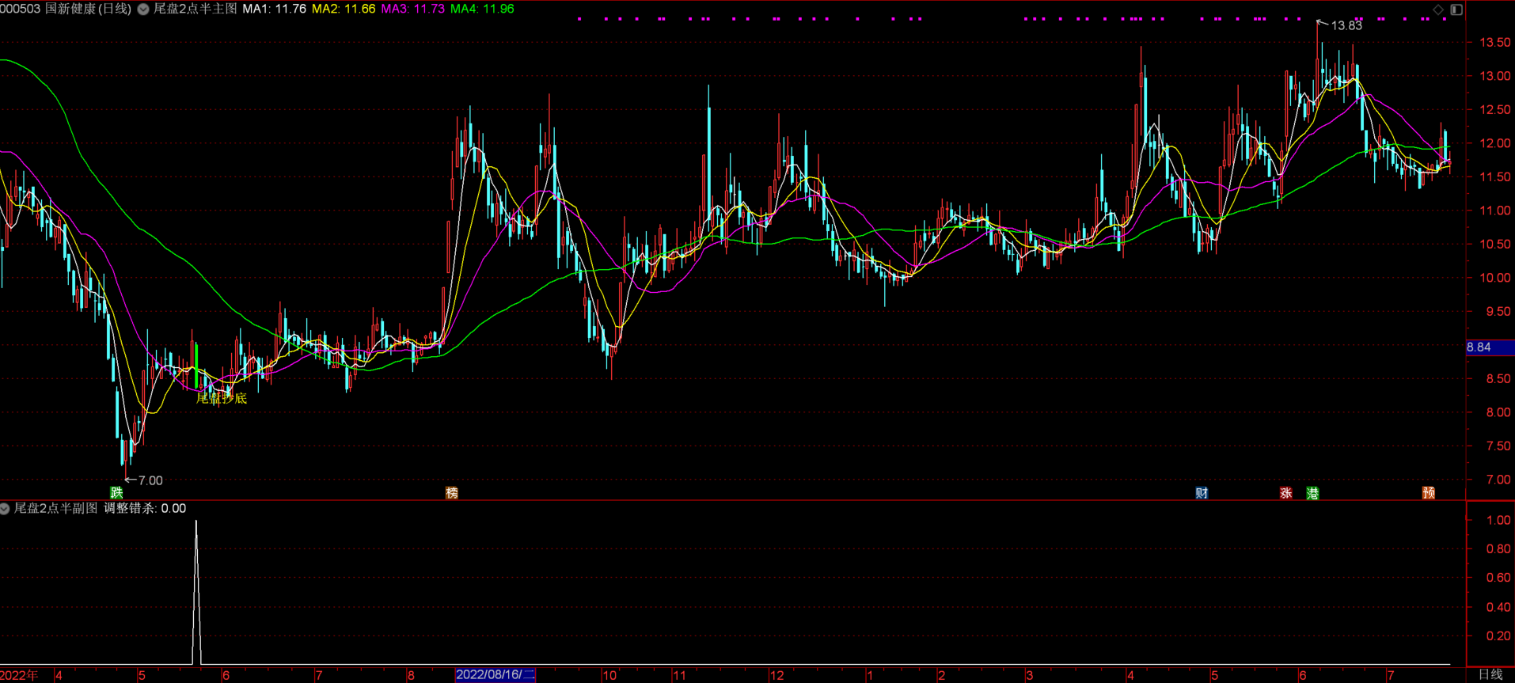Click the 跌 event marker icon

coord(116,493)
